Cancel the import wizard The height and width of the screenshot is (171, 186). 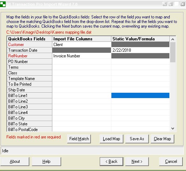pos(171,161)
